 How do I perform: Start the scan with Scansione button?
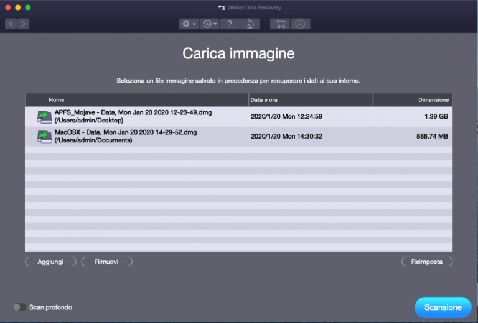443,307
